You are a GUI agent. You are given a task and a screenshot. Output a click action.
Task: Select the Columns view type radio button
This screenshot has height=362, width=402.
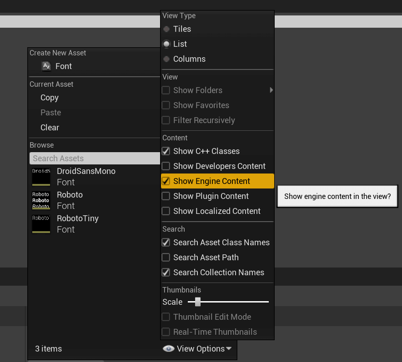pyautogui.click(x=166, y=59)
